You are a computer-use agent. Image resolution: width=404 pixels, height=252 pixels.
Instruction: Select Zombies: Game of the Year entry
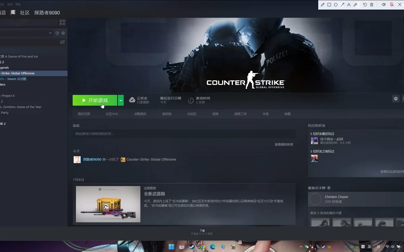(x=21, y=107)
